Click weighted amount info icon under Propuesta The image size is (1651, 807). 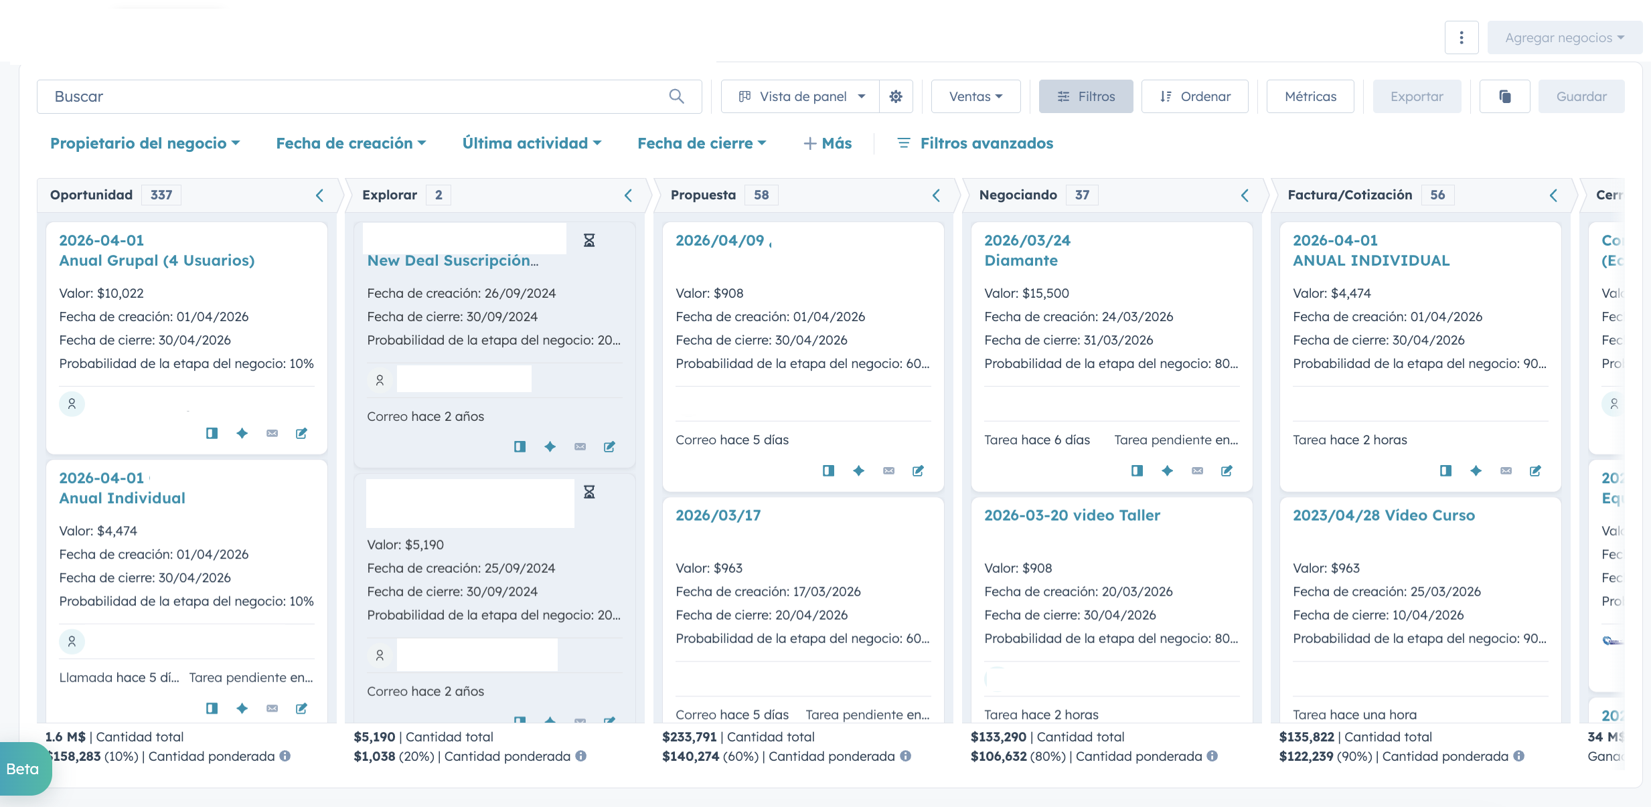(x=905, y=756)
